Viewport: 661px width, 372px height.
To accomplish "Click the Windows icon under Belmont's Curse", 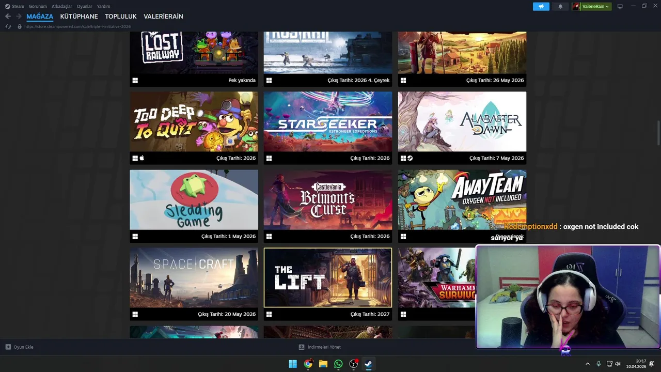I will 269,237.
